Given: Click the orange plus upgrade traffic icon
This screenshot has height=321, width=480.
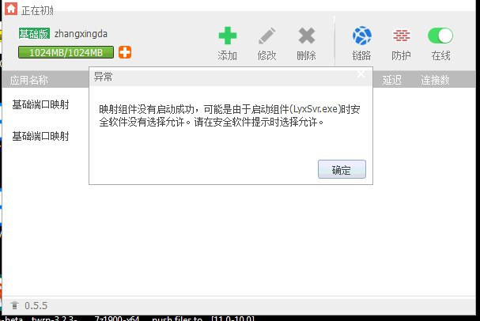Looking at the screenshot, I should tap(125, 52).
